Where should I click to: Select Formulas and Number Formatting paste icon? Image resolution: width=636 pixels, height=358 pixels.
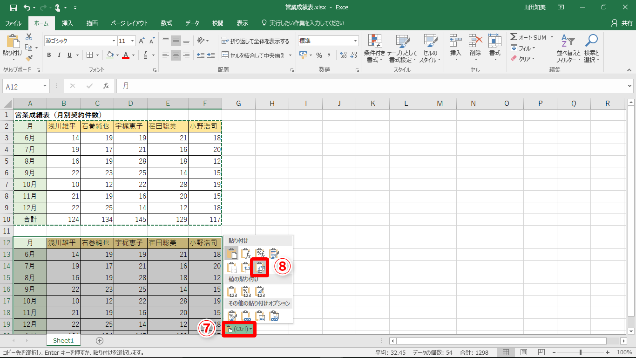point(260,254)
